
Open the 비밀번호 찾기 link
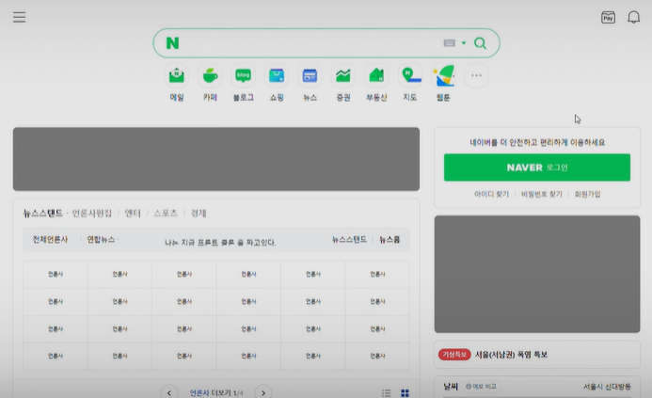541,194
